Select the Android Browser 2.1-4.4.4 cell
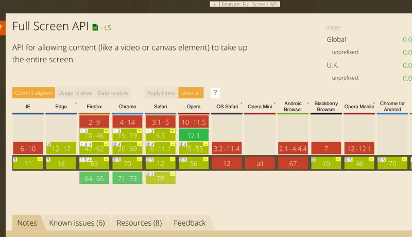Viewport: 412px width, 237px height. (293, 148)
